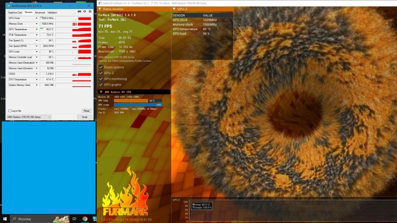Click the Reset button in GPU-Z
The height and width of the screenshot is (223, 397).
tap(86, 111)
